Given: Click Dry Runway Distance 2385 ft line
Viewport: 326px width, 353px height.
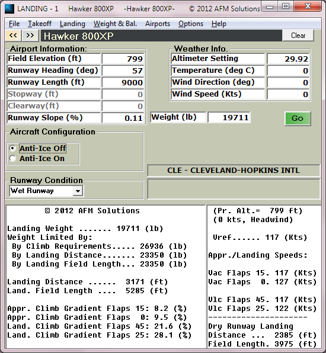Looking at the screenshot, I should pyautogui.click(x=263, y=335).
